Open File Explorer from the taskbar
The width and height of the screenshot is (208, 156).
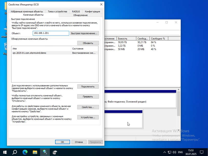point(35,152)
